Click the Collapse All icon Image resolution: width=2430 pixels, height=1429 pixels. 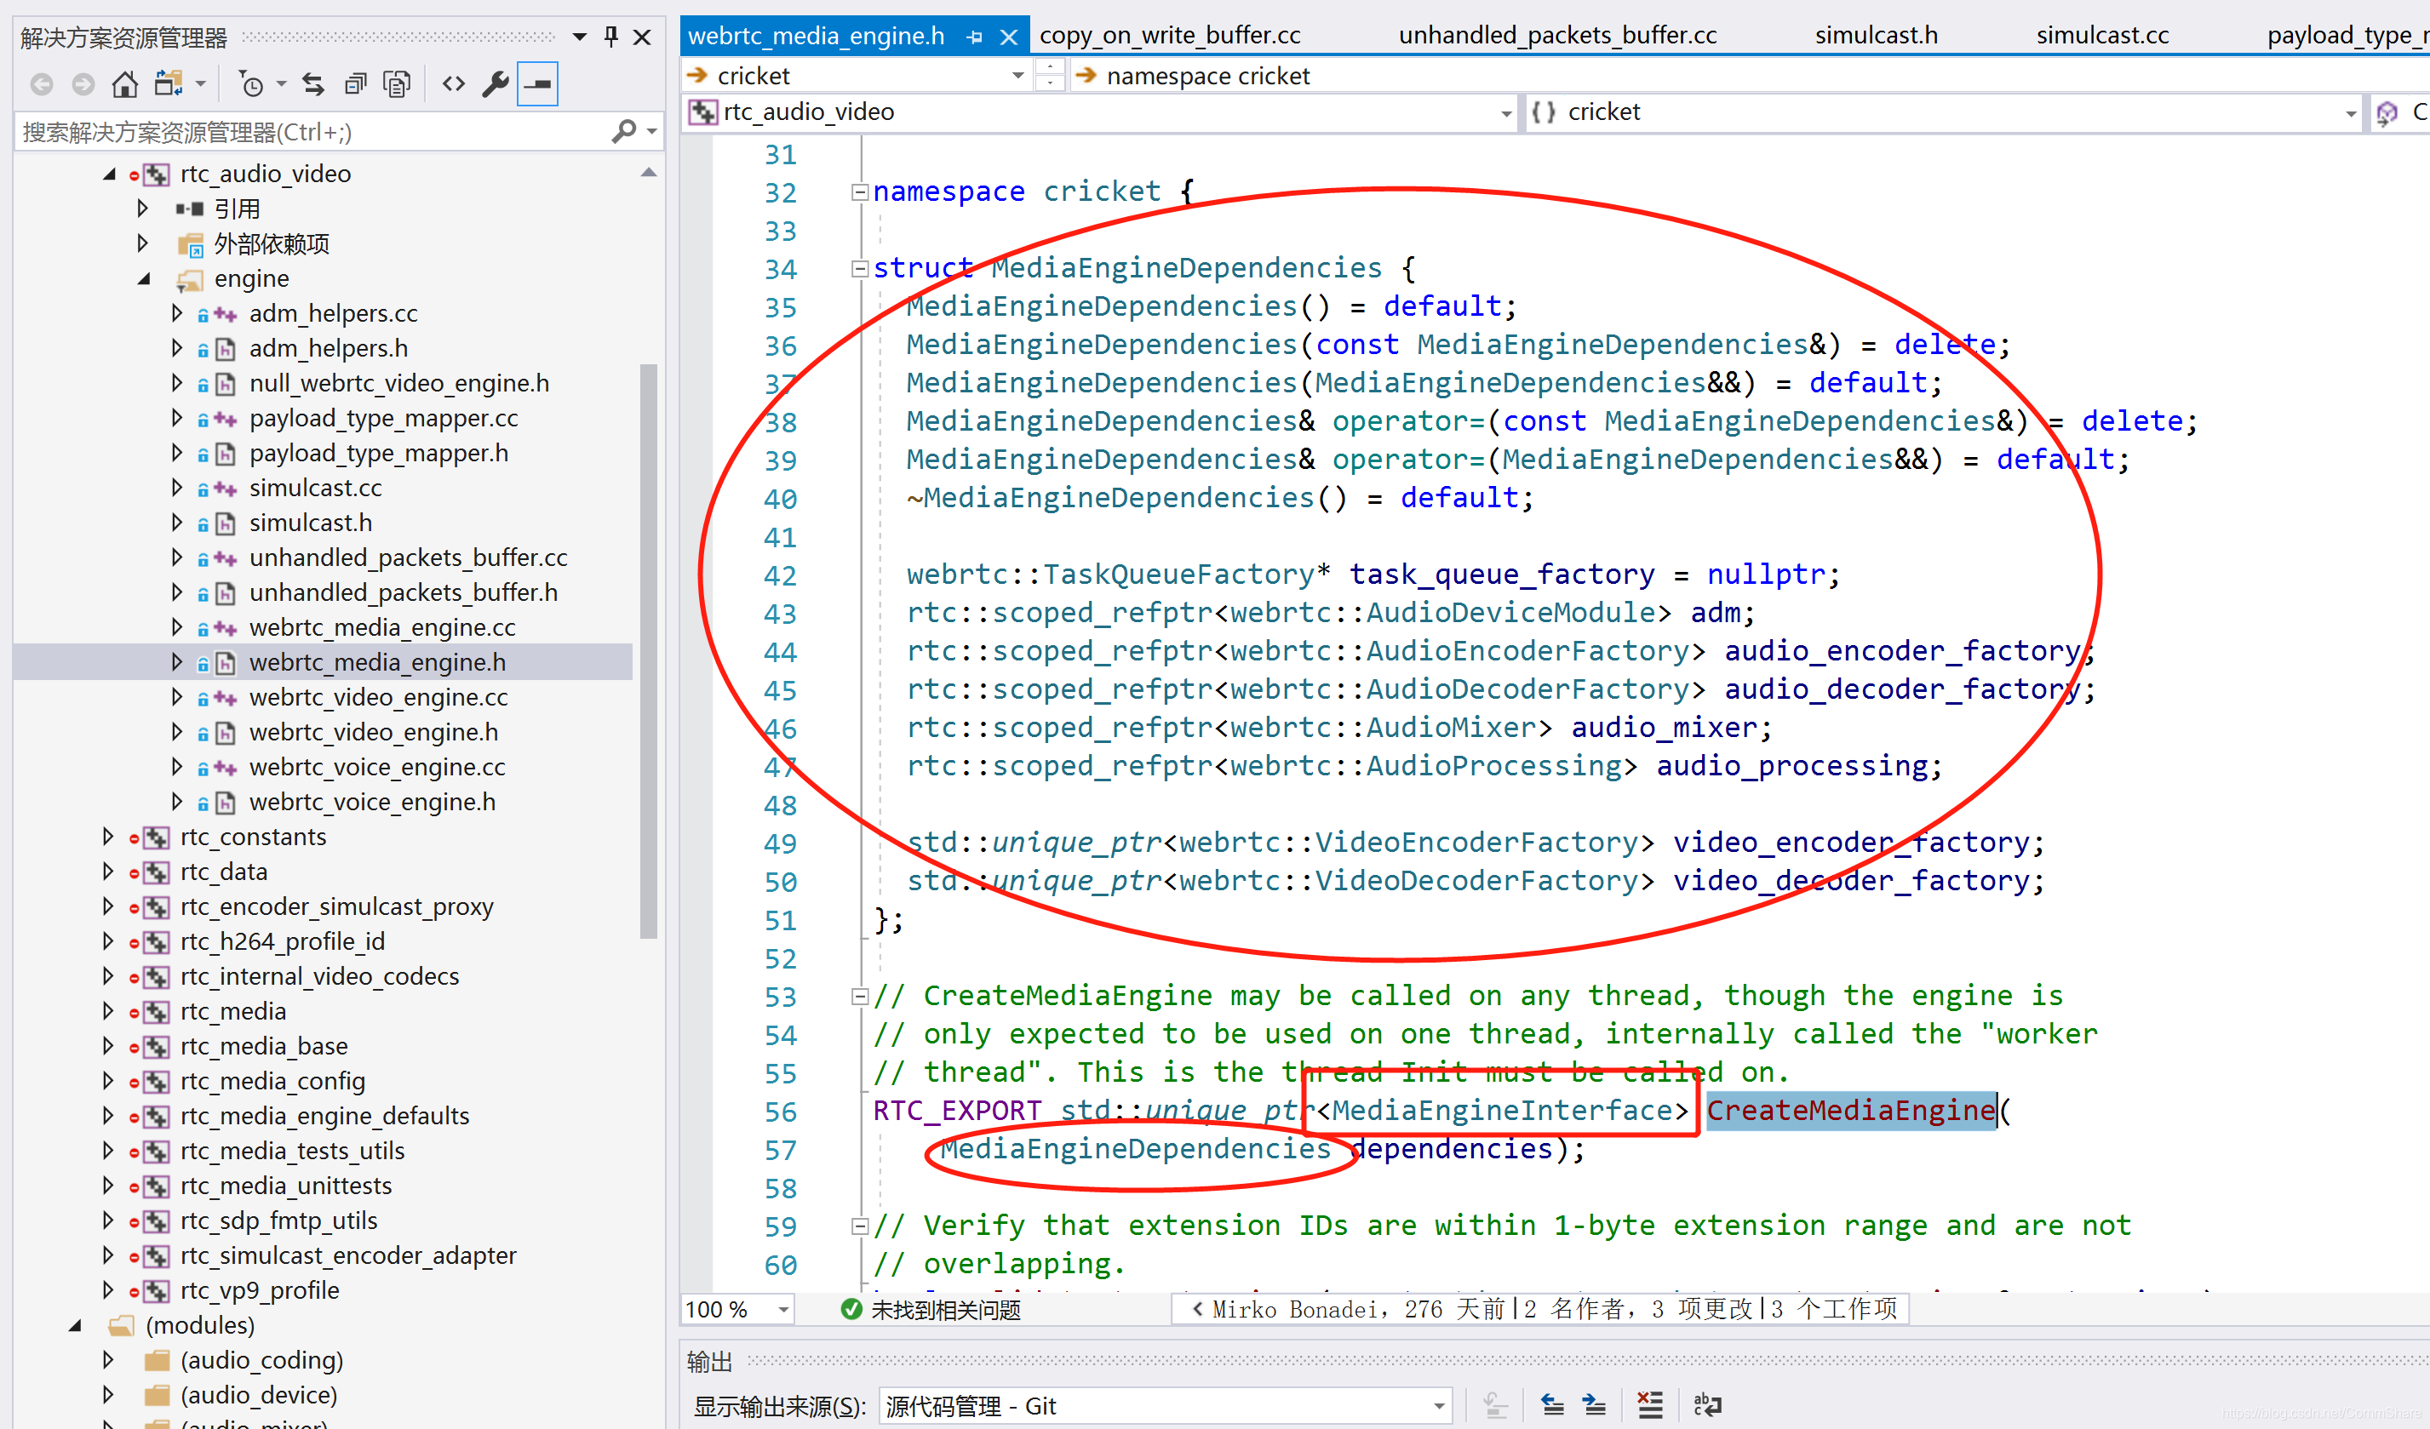click(355, 85)
